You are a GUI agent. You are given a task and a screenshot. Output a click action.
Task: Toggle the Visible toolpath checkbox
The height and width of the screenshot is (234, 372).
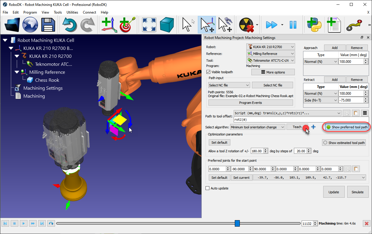(208, 72)
